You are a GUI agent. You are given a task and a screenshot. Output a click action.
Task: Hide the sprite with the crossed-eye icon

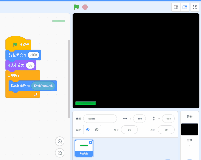97,130
